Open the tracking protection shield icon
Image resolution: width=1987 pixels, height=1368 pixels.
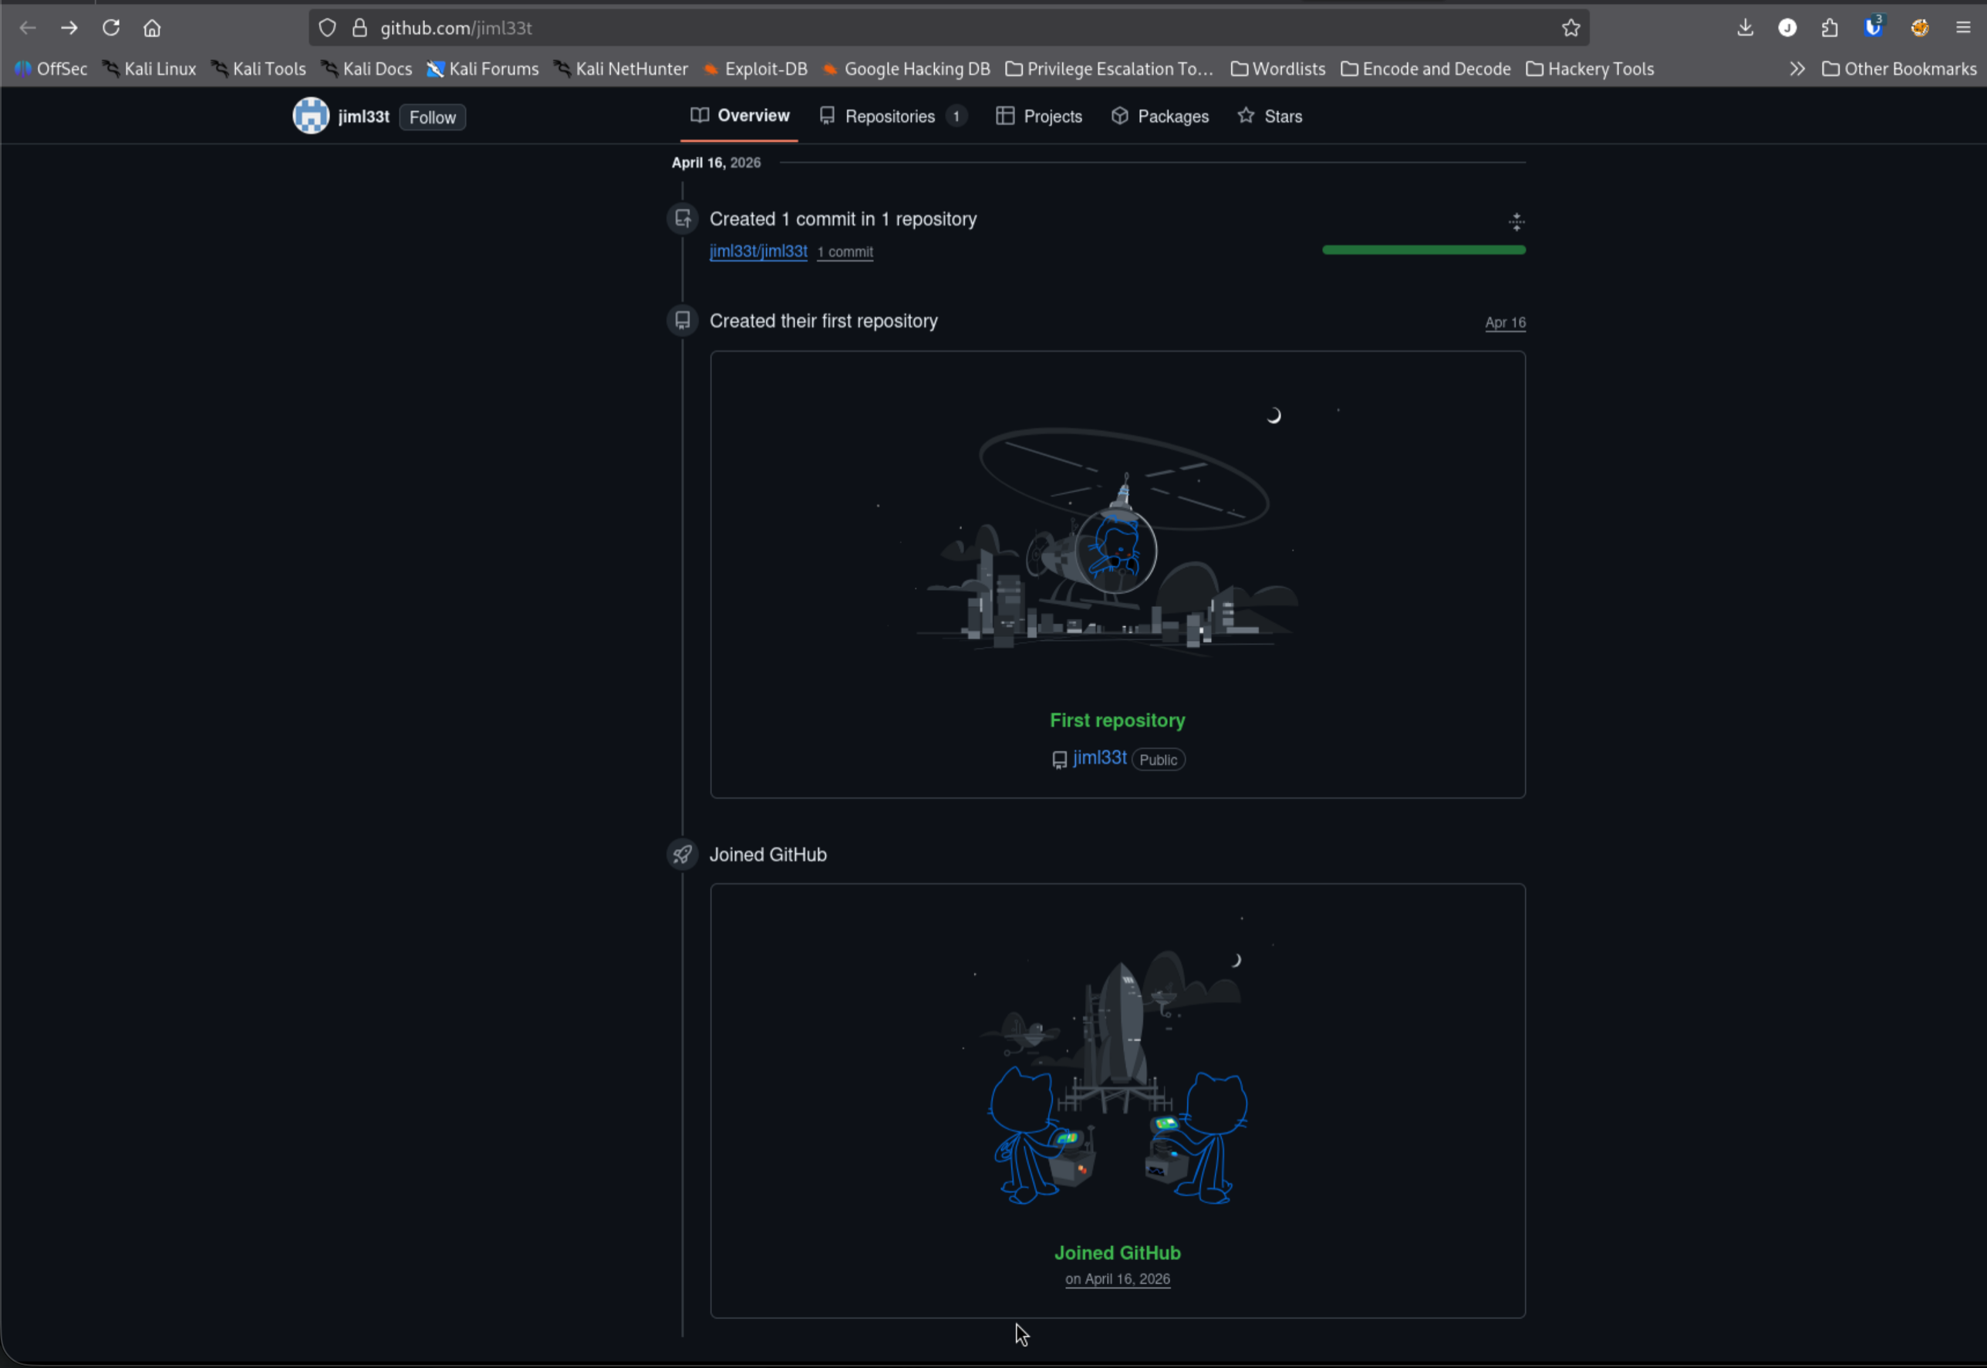[x=328, y=29]
